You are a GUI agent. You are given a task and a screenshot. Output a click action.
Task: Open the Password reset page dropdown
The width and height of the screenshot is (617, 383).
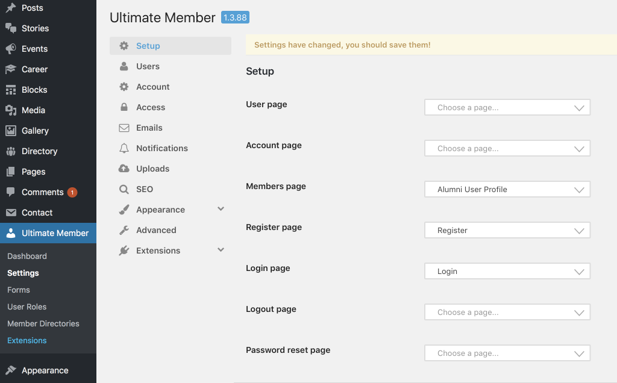click(x=507, y=353)
